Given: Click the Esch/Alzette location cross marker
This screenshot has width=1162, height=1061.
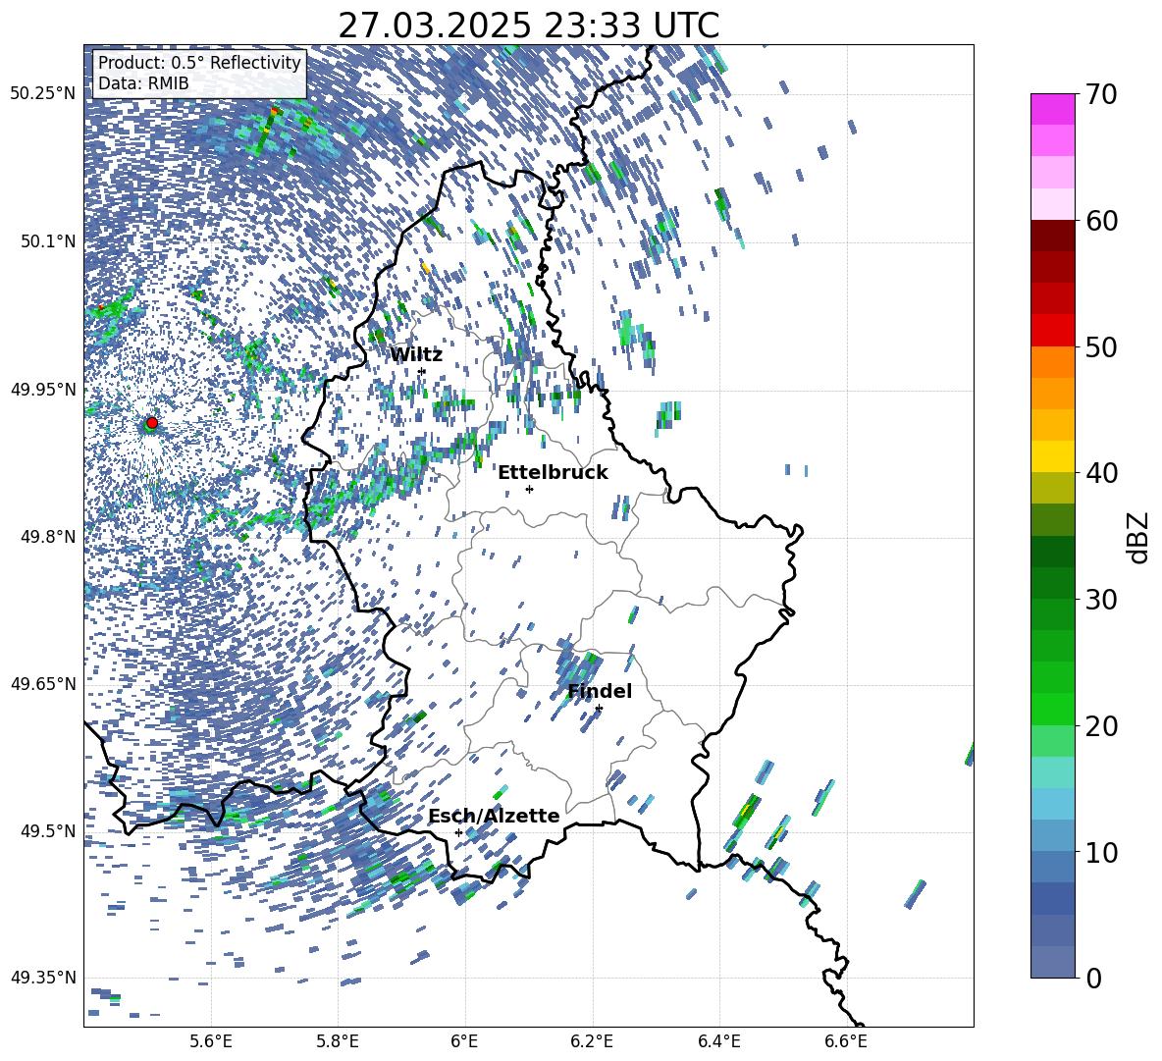Looking at the screenshot, I should (458, 832).
